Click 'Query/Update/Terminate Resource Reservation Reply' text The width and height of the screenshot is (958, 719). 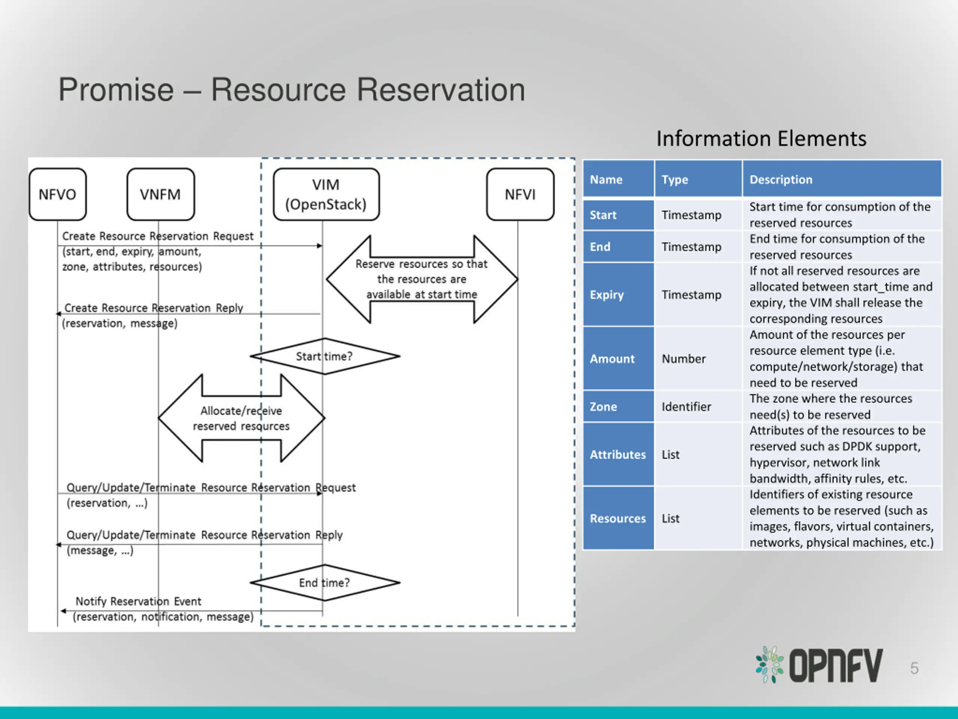pyautogui.click(x=204, y=535)
